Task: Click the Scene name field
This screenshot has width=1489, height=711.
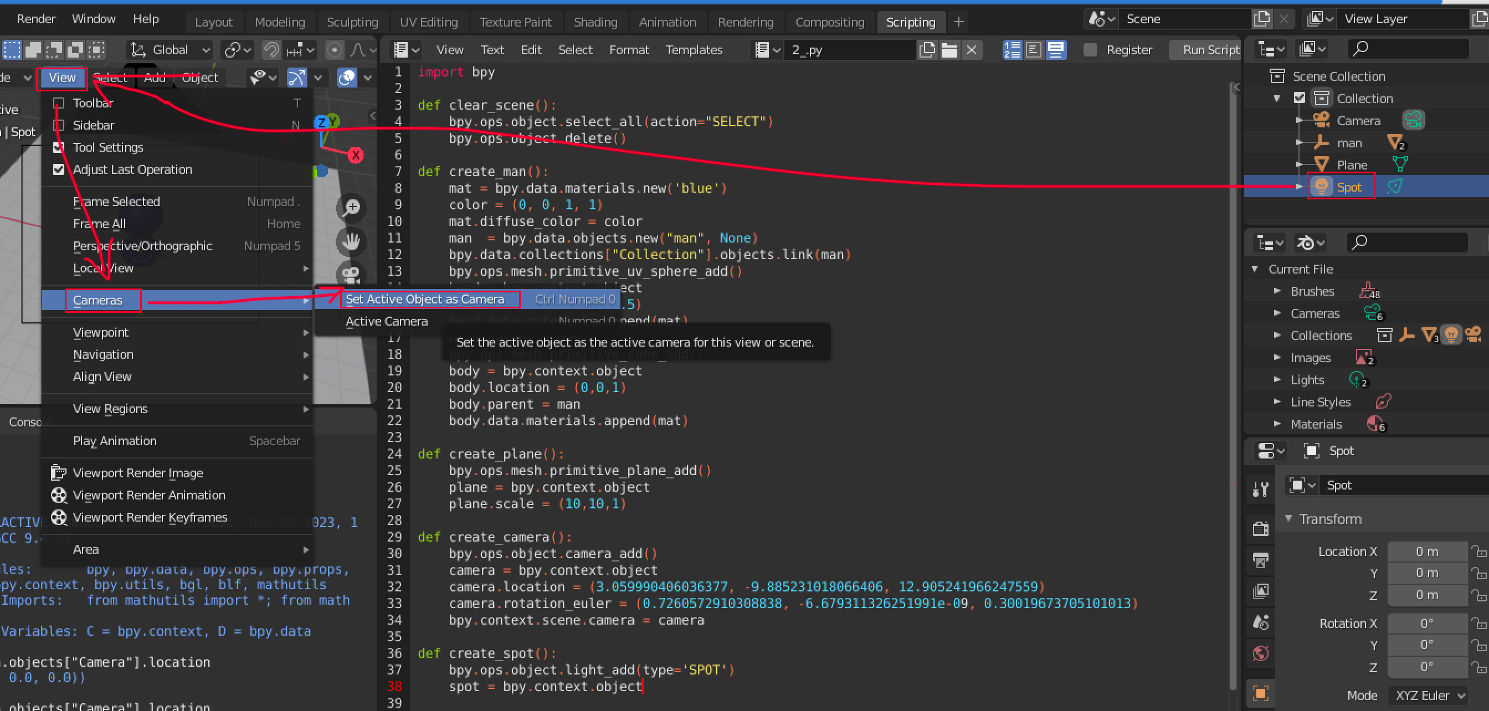Action: [1184, 19]
